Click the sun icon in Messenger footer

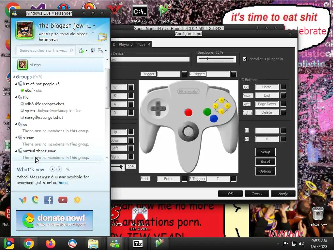pyautogui.click(x=77, y=200)
